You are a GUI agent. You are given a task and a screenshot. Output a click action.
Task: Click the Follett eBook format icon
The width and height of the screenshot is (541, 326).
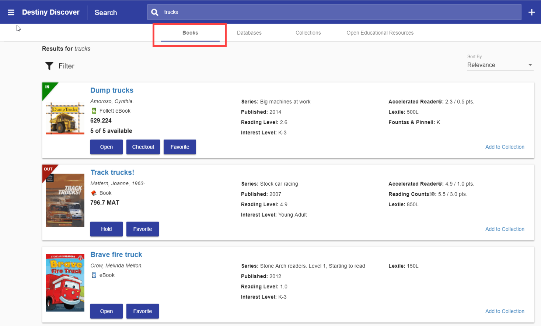94,111
